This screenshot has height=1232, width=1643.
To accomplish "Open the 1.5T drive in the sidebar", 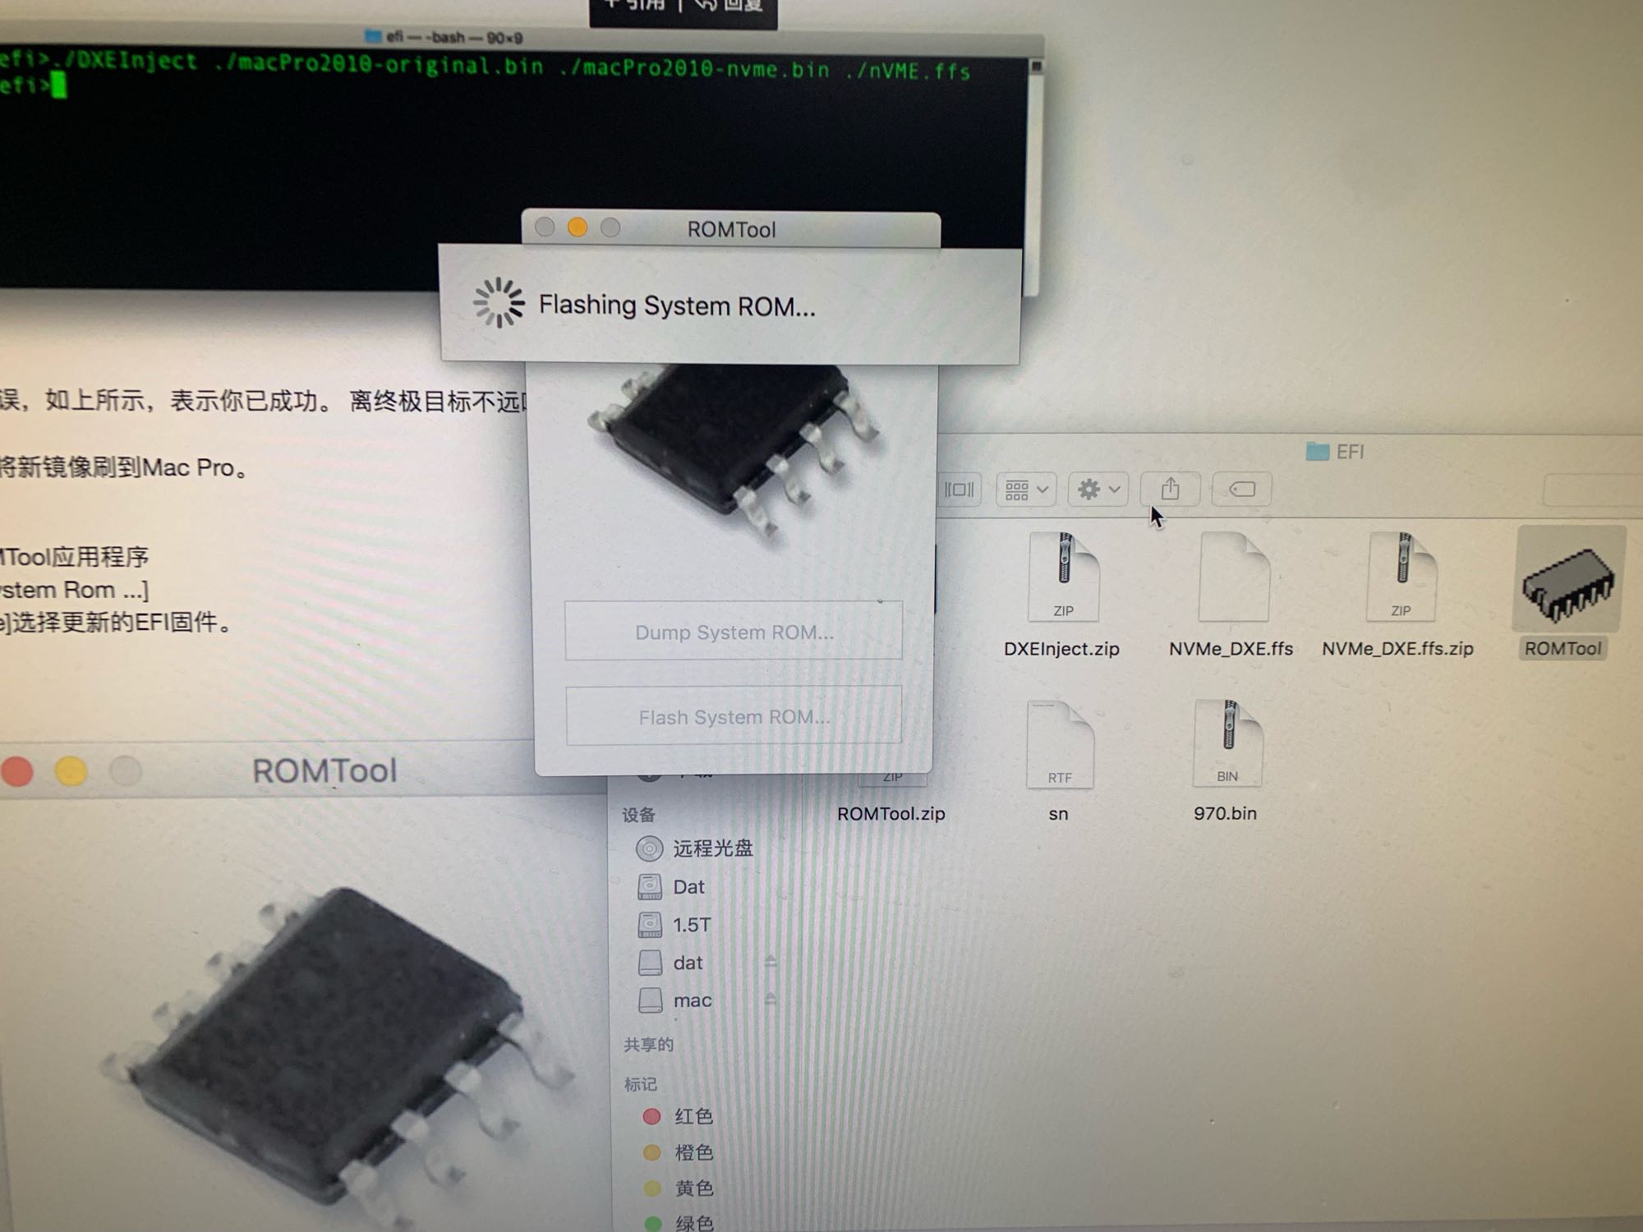I will pyautogui.click(x=674, y=925).
